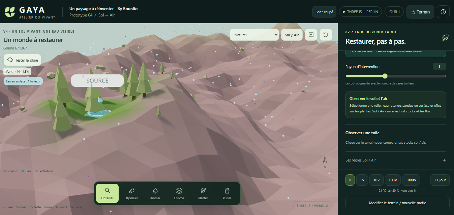Open the Terrain settings panel
The width and height of the screenshot is (454, 215).
click(420, 12)
